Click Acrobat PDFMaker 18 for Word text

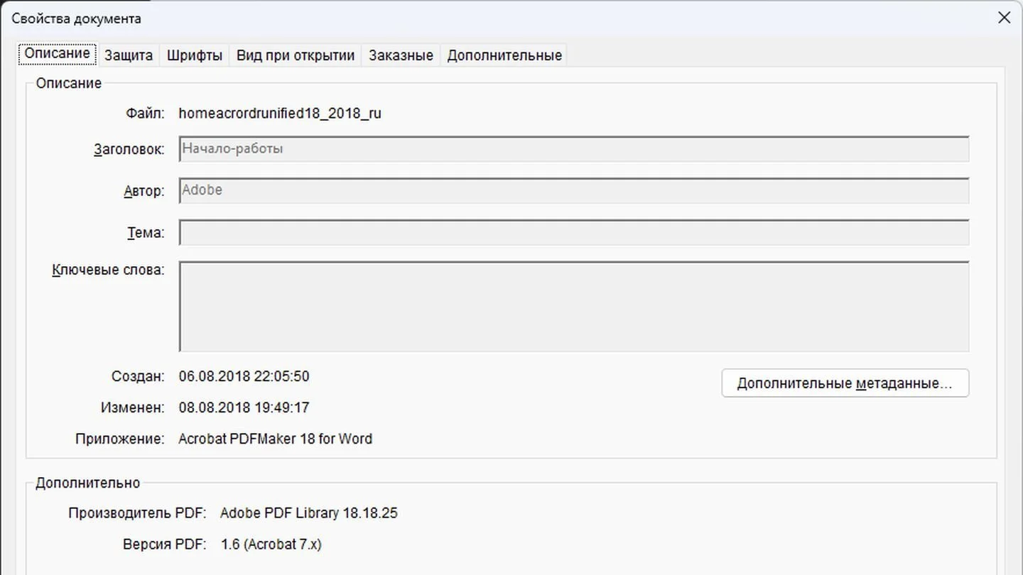(275, 439)
